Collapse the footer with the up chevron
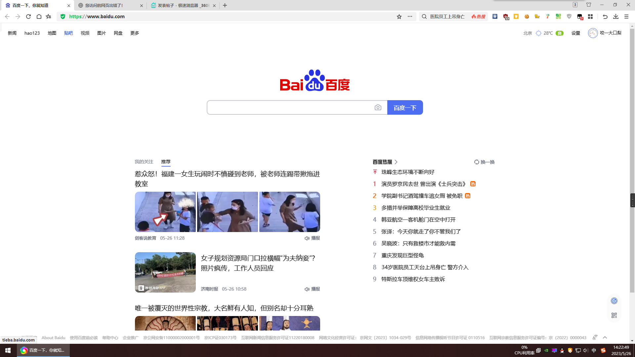 click(605, 337)
